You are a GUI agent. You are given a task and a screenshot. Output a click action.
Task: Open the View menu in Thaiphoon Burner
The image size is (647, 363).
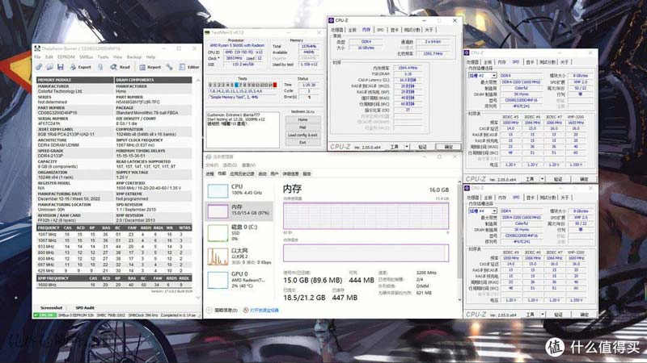117,56
